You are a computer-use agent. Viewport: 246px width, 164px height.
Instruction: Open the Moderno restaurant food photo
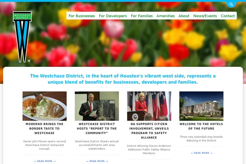tap(45, 106)
